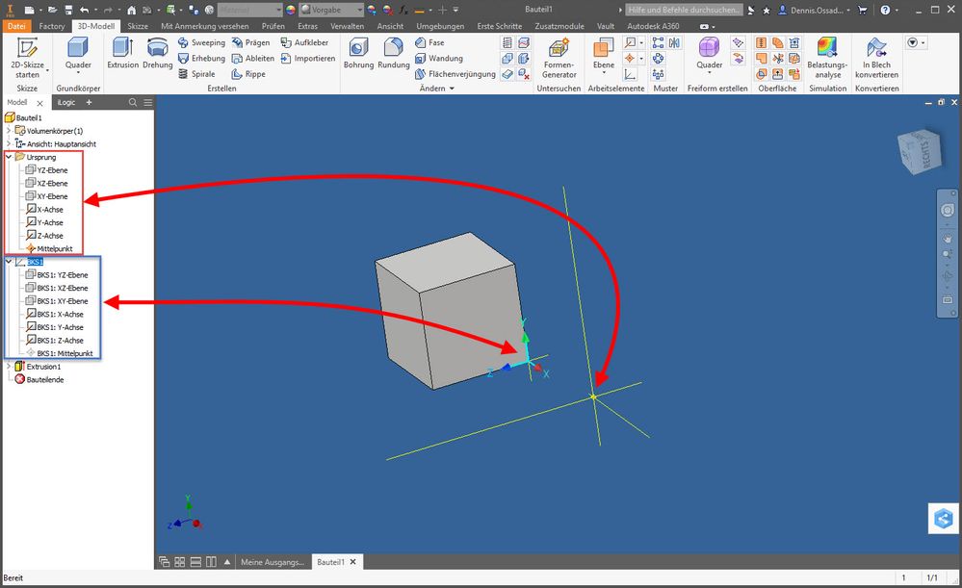962x588 pixels.
Task: Switch to the Meine Ausgangs... document tab
Action: point(273,562)
